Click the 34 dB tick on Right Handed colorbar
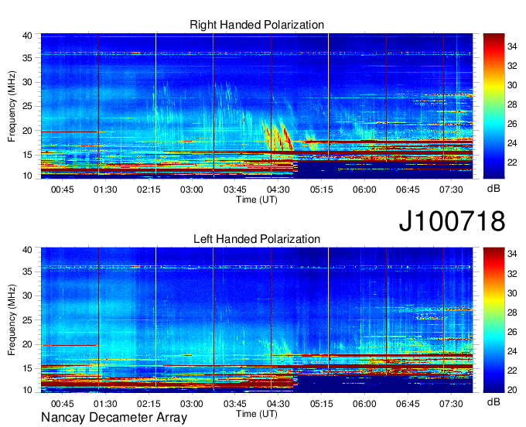 point(512,46)
